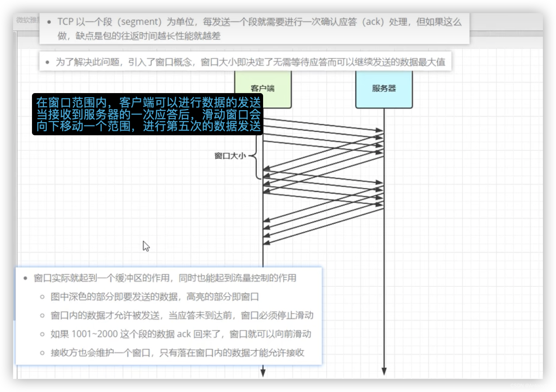556x392 pixels.
Task: Click the sub-bullet '窗口内的数据才允许被发送'
Action: (x=182, y=315)
